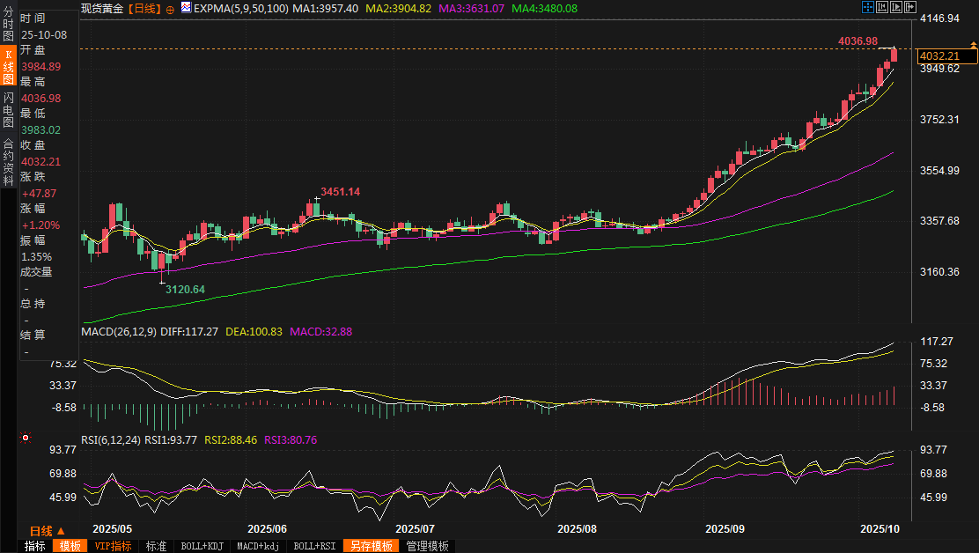The width and height of the screenshot is (979, 553).
Task: Click the 管理模板 button
Action: coord(427,546)
